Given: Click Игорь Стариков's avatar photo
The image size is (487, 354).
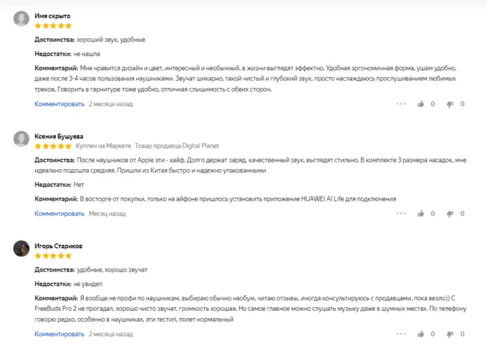Looking at the screenshot, I should click(21, 248).
